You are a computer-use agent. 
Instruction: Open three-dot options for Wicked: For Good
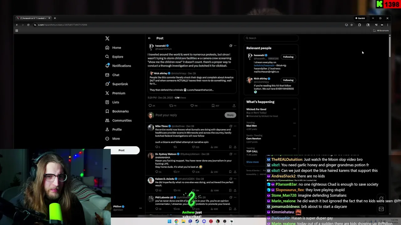294,109
